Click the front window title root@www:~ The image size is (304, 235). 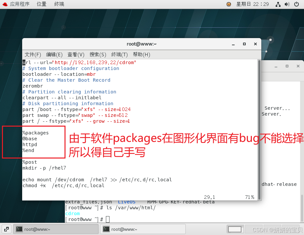(x=141, y=44)
